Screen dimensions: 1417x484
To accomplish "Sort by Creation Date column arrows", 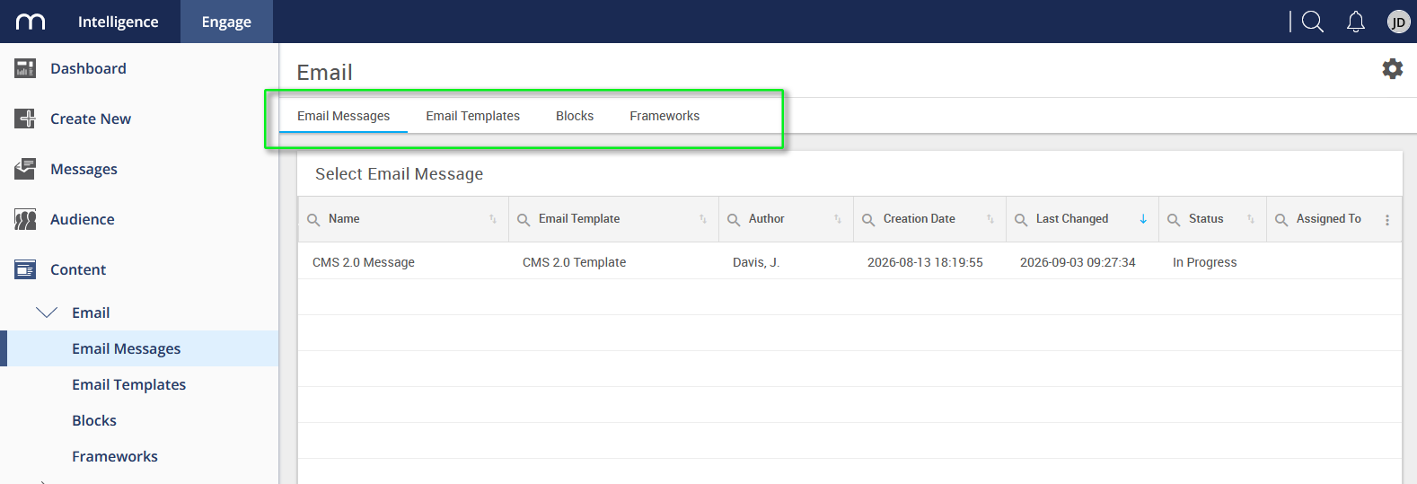I will coord(990,219).
